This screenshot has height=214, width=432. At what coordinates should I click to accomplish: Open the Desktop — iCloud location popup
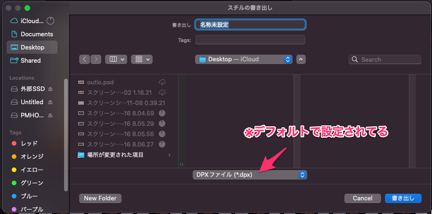pyautogui.click(x=244, y=59)
